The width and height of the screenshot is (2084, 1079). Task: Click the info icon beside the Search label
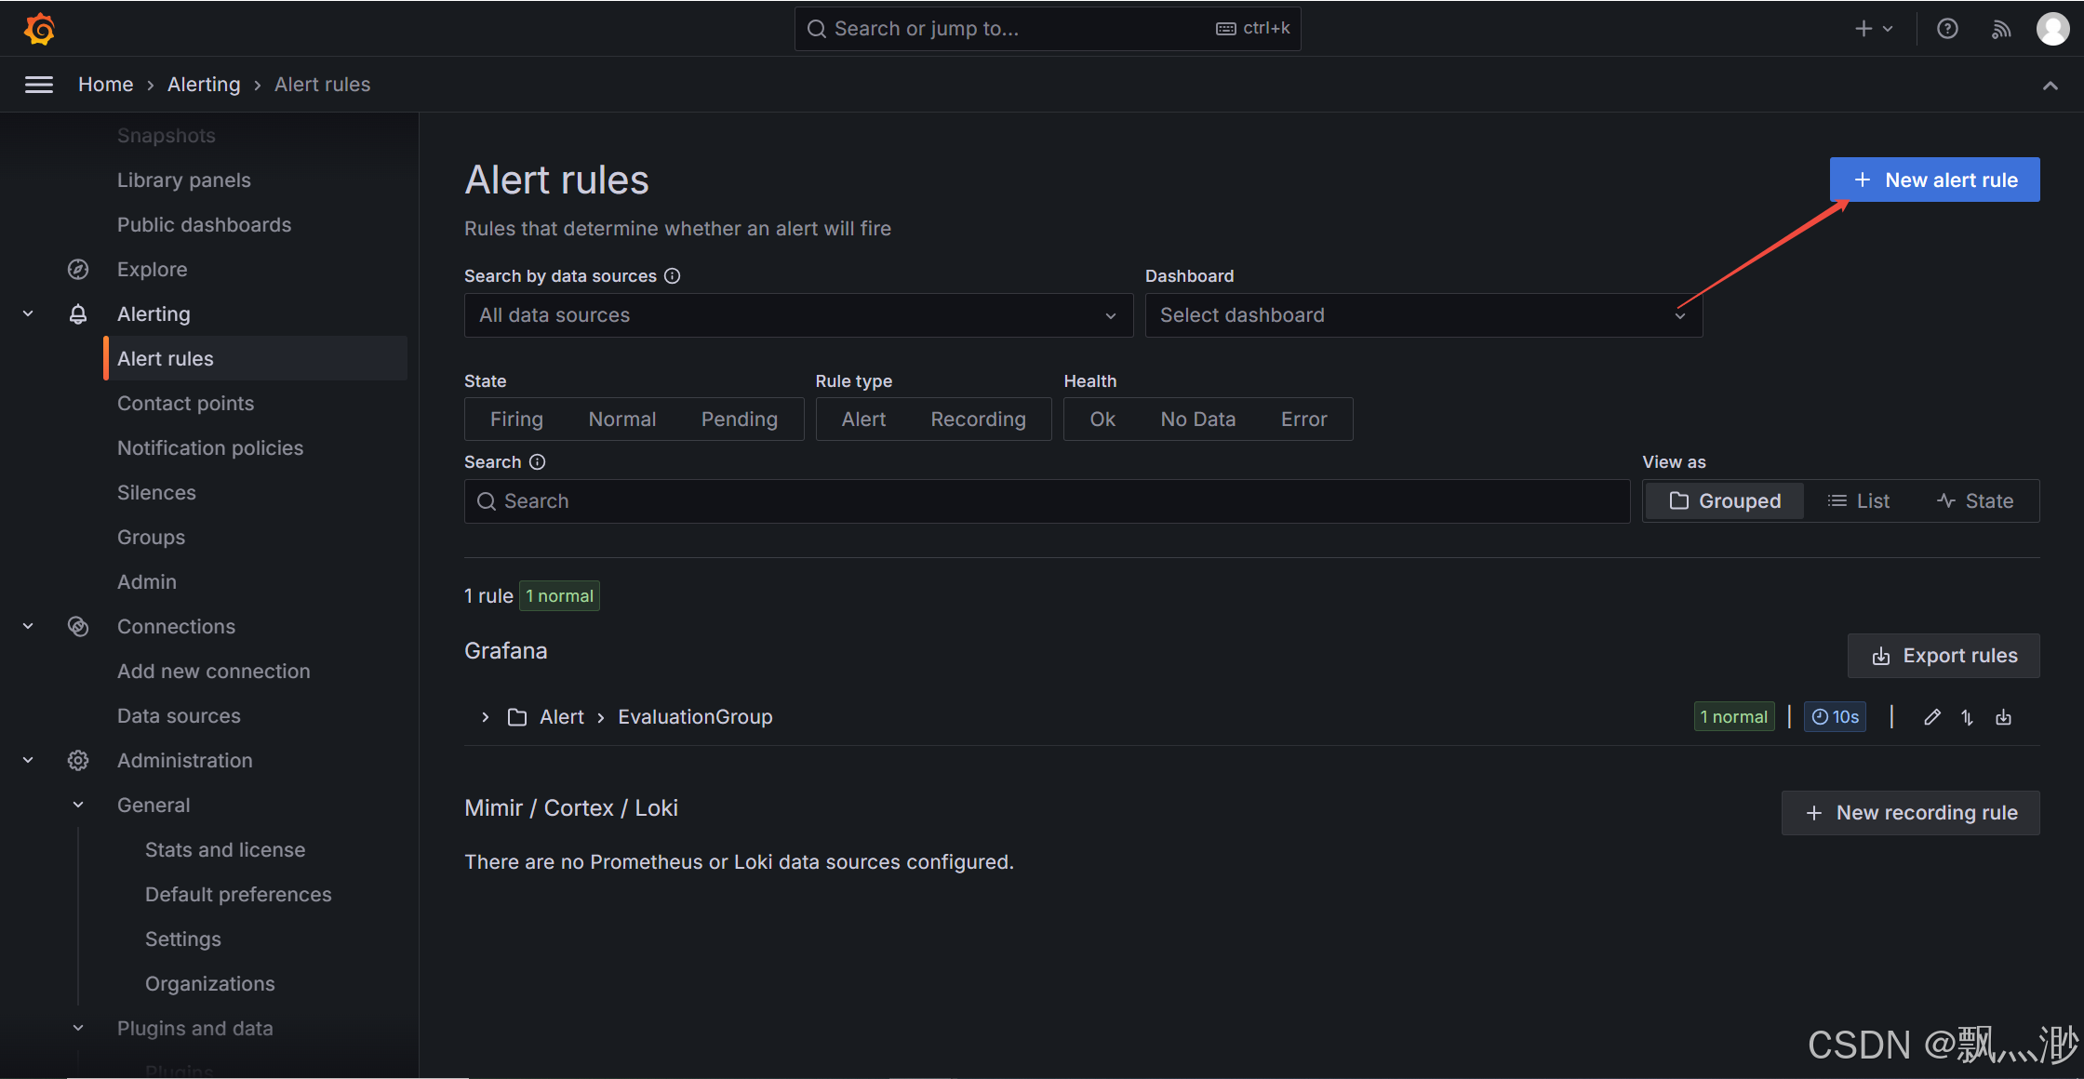pos(537,462)
